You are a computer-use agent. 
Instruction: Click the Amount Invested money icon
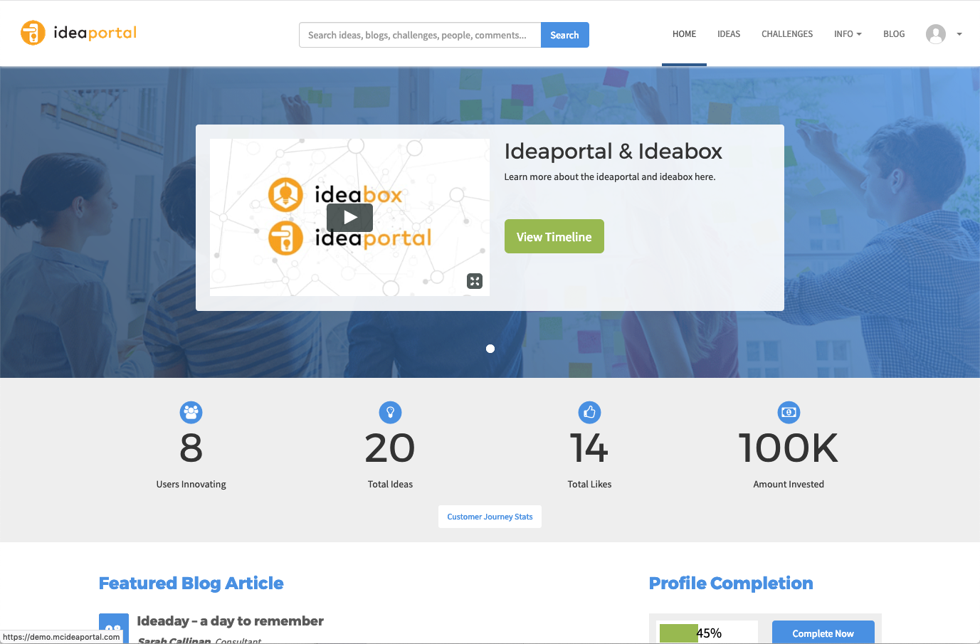point(789,412)
